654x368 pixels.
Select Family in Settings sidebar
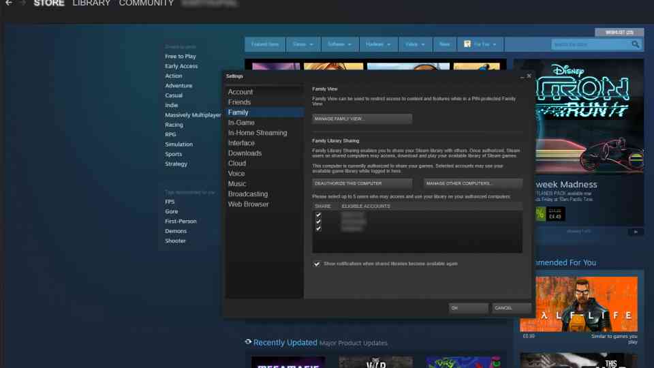264,112
